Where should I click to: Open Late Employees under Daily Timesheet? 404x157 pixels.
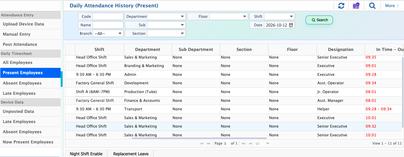(x=30, y=93)
